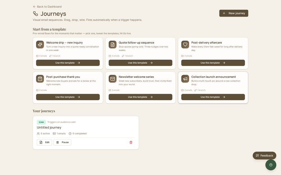Click the back arrow icon at top

34,7
